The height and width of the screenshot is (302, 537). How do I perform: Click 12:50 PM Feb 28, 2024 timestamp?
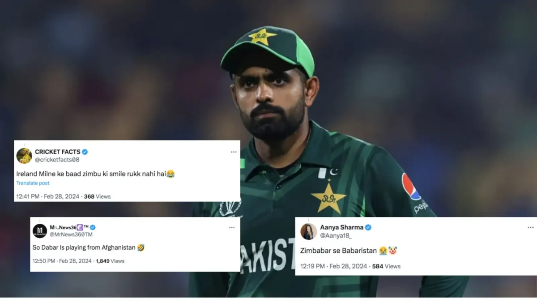coord(62,261)
